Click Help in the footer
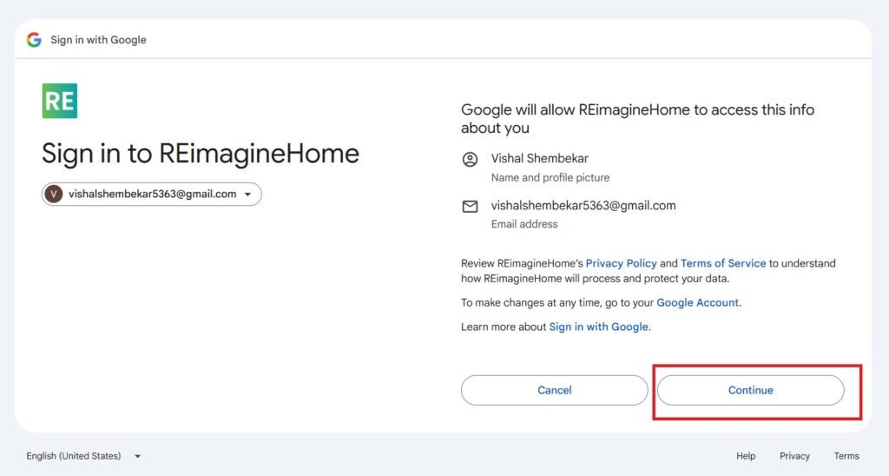 point(746,456)
